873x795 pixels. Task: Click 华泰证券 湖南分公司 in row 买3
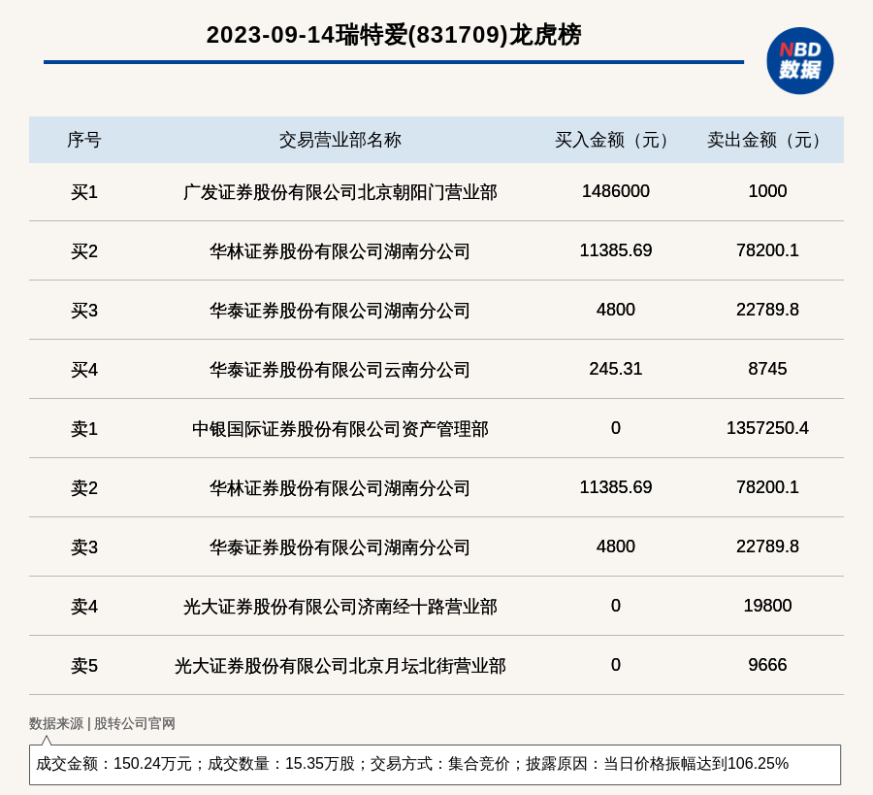click(340, 311)
